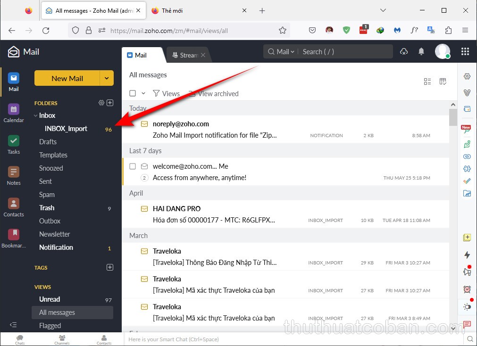477x346 pixels.
Task: Open the Contacts app in sidebar
Action: (14, 207)
